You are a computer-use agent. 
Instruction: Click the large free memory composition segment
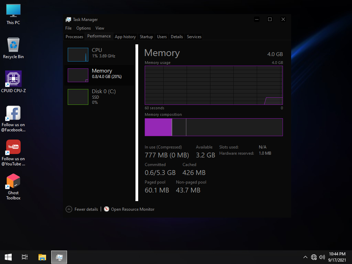[234, 127]
